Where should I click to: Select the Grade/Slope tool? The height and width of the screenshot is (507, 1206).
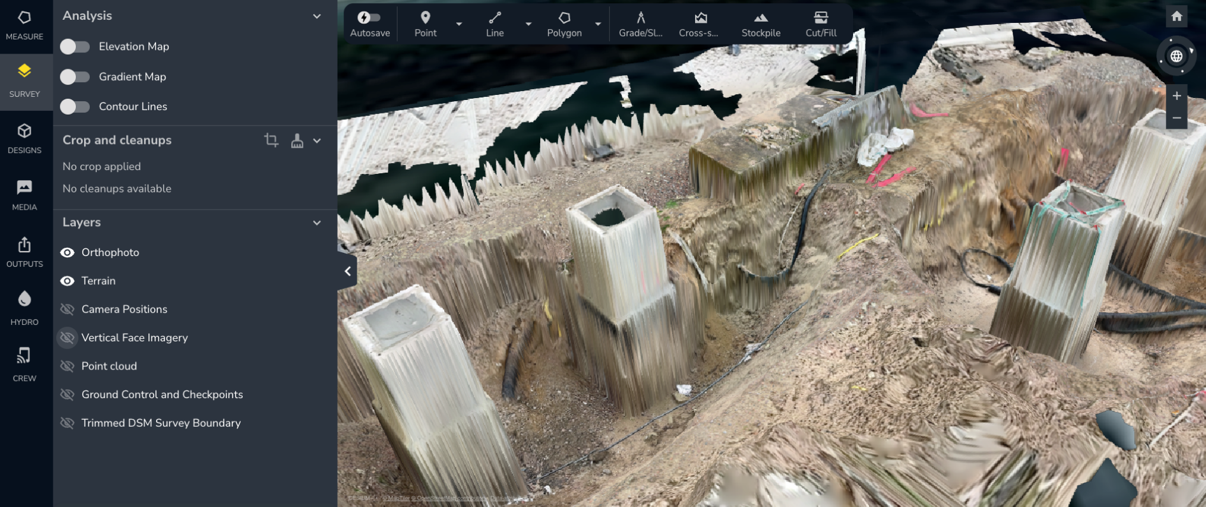[x=641, y=24]
